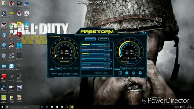Open the Windows Start menu
This screenshot has height=109, width=194.
coord(2,107)
